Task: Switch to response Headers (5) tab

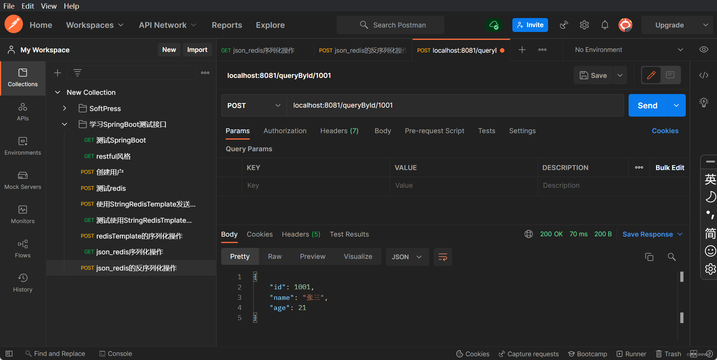Action: tap(301, 234)
